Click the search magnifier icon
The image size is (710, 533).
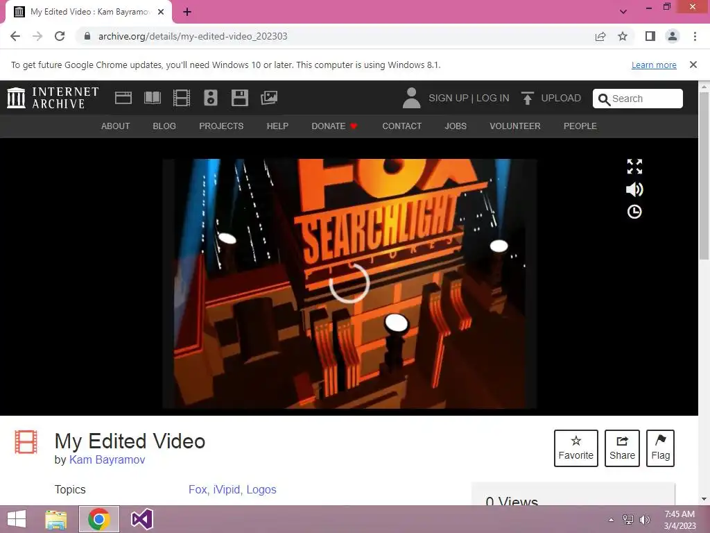[x=604, y=99]
